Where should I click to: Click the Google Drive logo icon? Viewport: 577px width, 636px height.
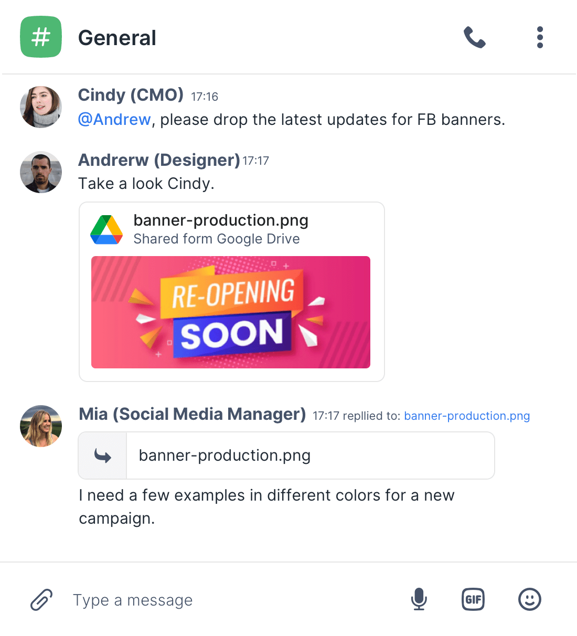106,230
